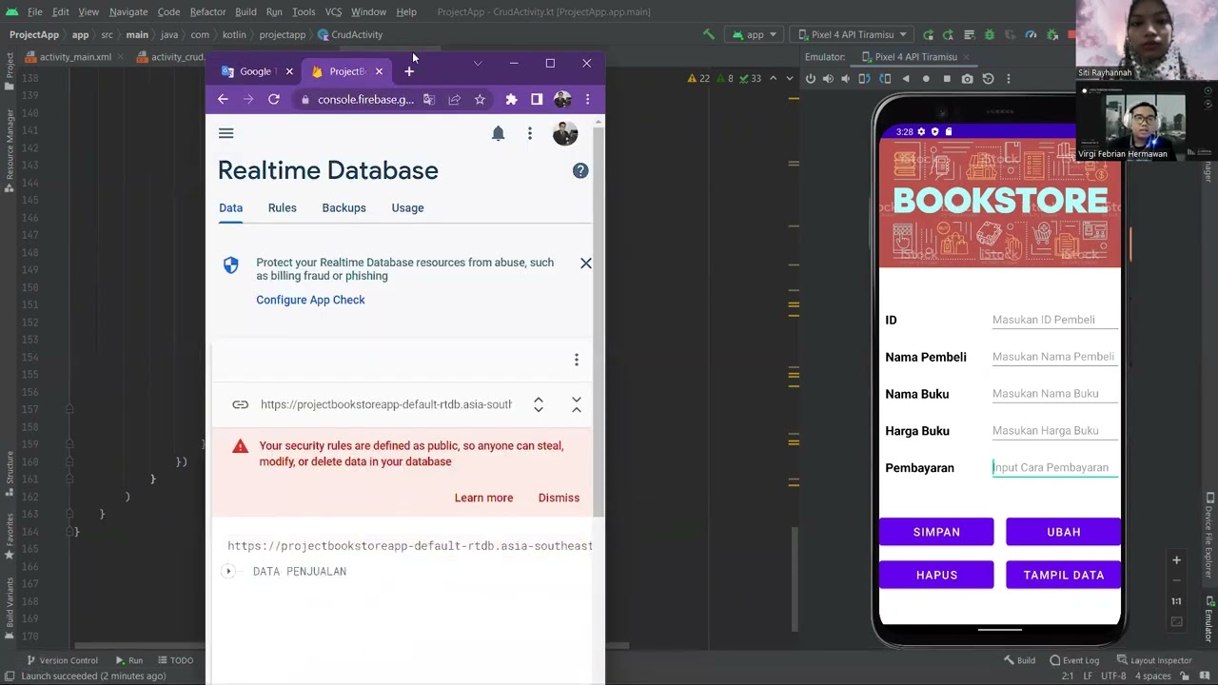Tap the SIMPAN button in the app
Screen dimensions: 1218x685
pyautogui.click(x=936, y=532)
